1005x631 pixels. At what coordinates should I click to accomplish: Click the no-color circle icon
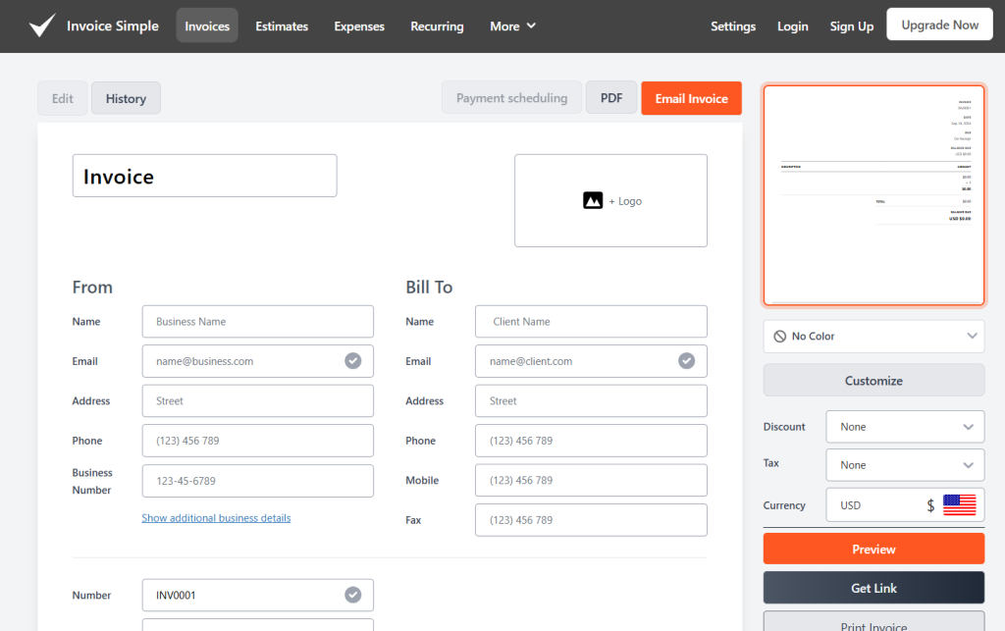point(780,337)
